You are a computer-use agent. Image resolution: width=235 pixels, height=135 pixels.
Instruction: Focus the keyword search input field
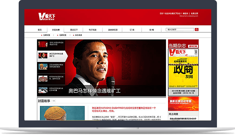tap(180, 30)
